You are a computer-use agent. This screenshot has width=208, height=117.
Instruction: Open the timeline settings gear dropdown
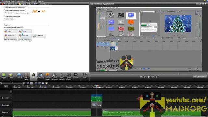pos(6,87)
